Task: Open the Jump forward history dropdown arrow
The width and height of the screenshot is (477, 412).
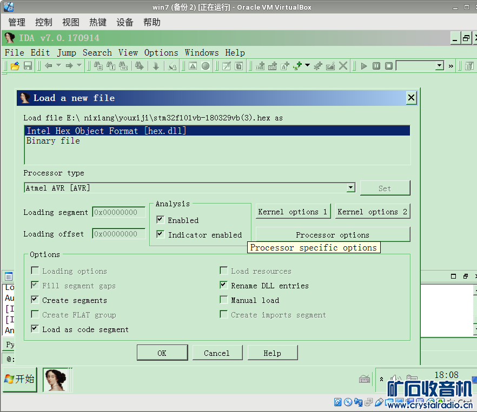Action: [x=79, y=65]
